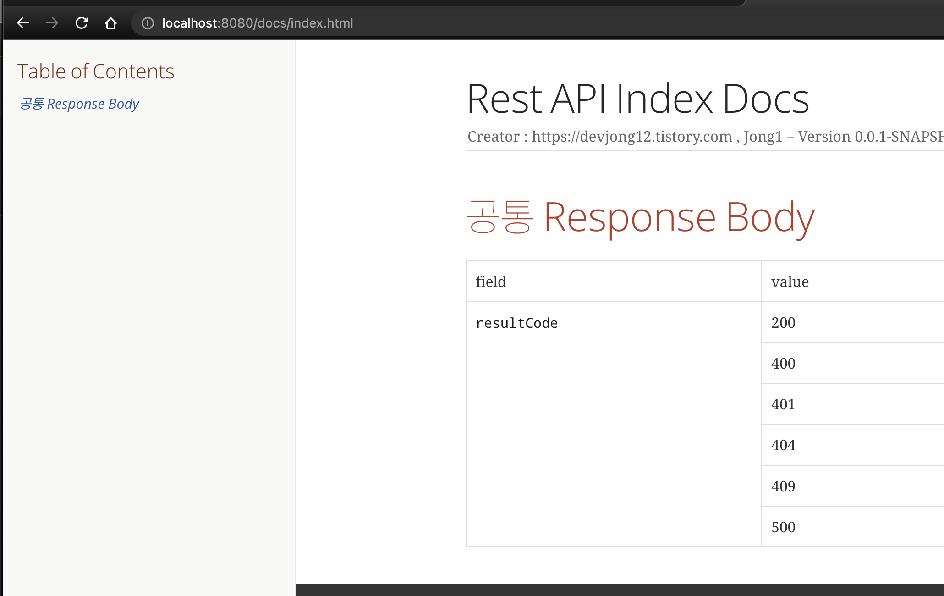Screen dimensions: 944x596
Task: Click the 400 value cell
Action: 784,364
